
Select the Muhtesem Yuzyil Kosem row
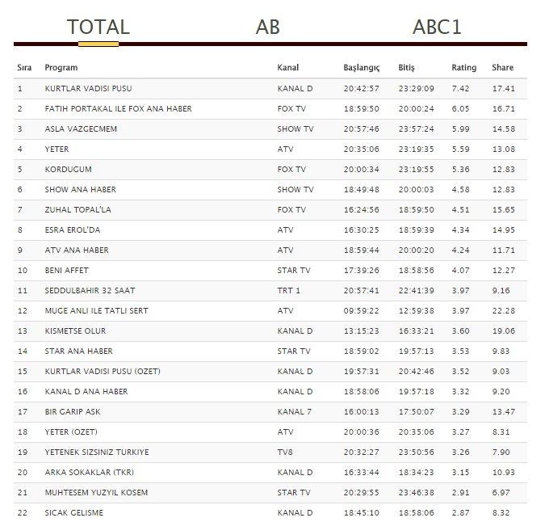pyautogui.click(x=96, y=492)
